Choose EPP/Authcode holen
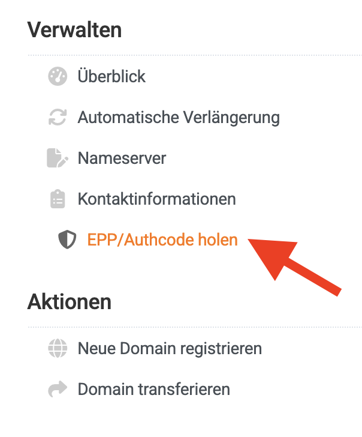The width and height of the screenshot is (362, 437). [162, 240]
